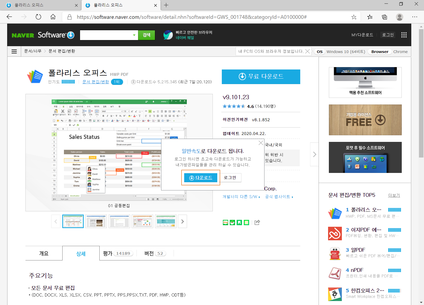Open the browser profile avatar
The width and height of the screenshot is (424, 305).
click(x=400, y=17)
